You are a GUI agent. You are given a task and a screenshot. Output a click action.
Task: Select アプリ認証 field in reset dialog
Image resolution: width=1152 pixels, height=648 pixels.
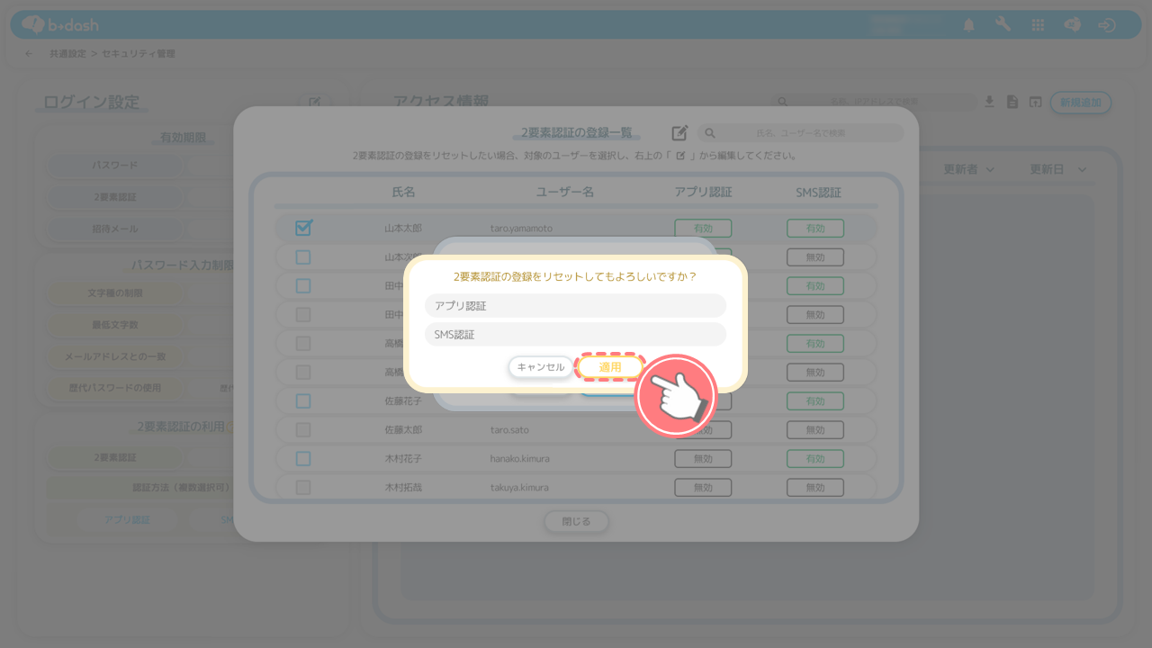(x=575, y=306)
